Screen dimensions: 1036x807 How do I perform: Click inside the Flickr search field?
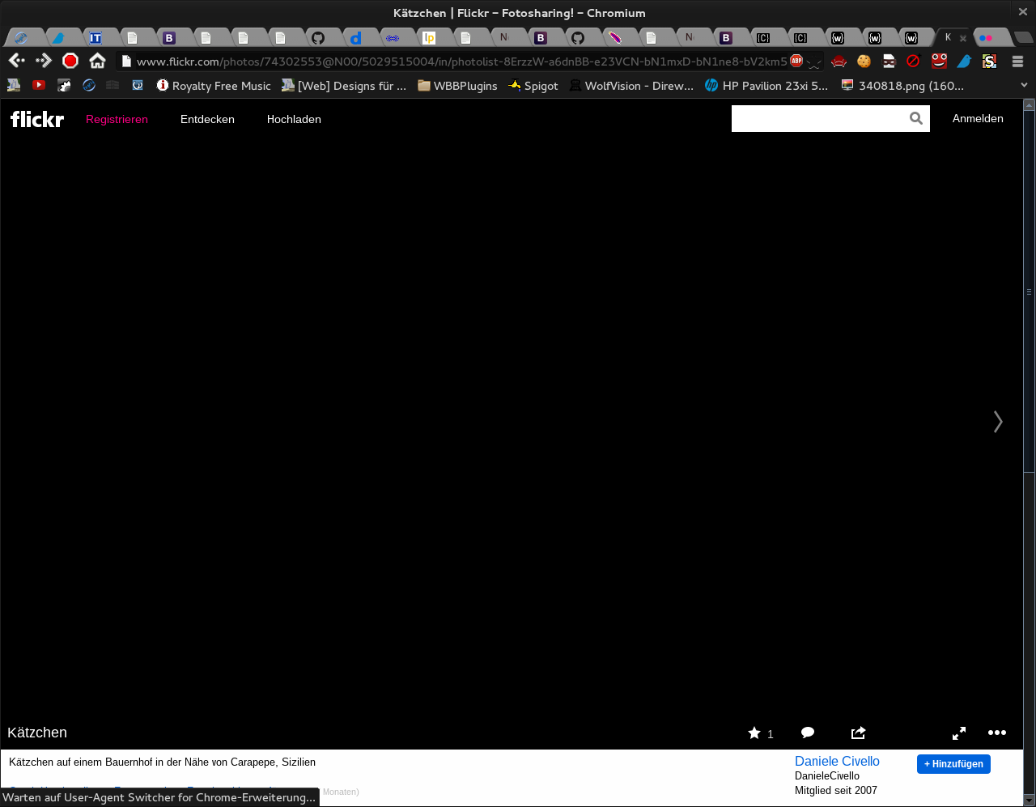pos(817,119)
